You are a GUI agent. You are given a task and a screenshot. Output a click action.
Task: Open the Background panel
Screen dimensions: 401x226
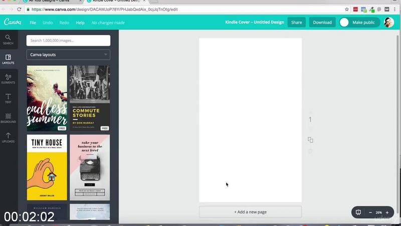tap(8, 118)
